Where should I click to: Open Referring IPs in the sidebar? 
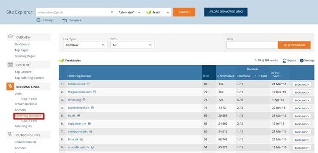(23, 126)
